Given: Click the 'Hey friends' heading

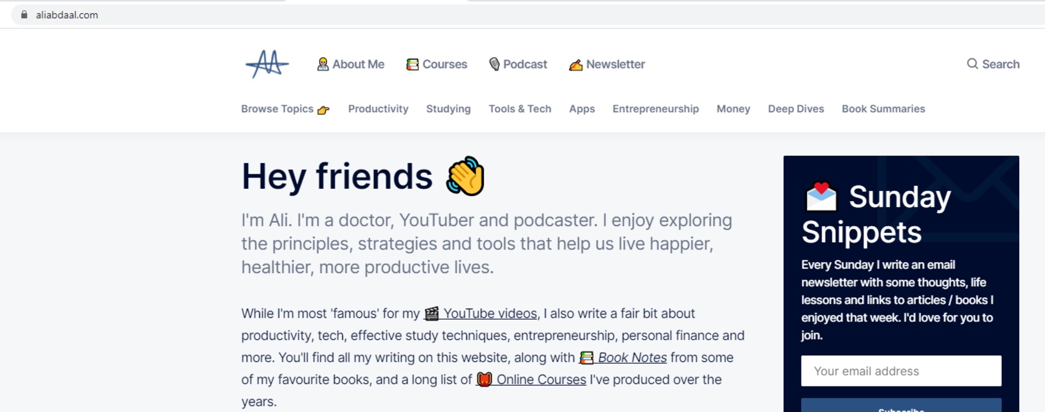Looking at the screenshot, I should pos(363,176).
